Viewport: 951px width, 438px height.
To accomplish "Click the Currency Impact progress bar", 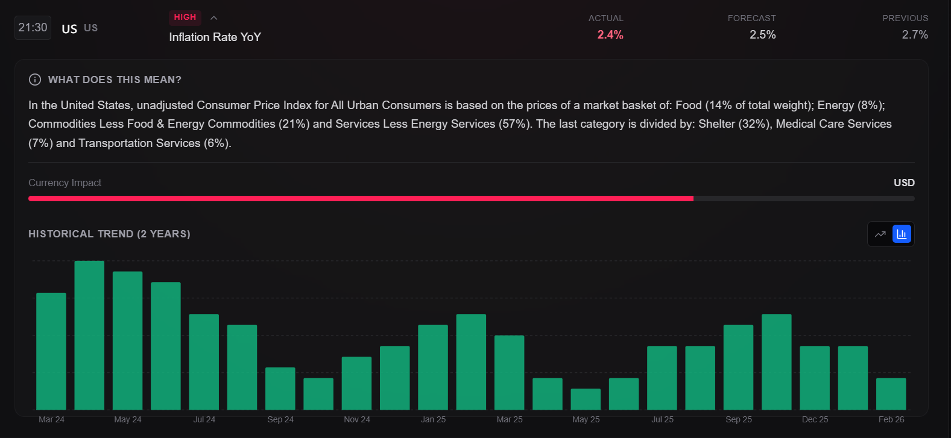I will tap(471, 198).
